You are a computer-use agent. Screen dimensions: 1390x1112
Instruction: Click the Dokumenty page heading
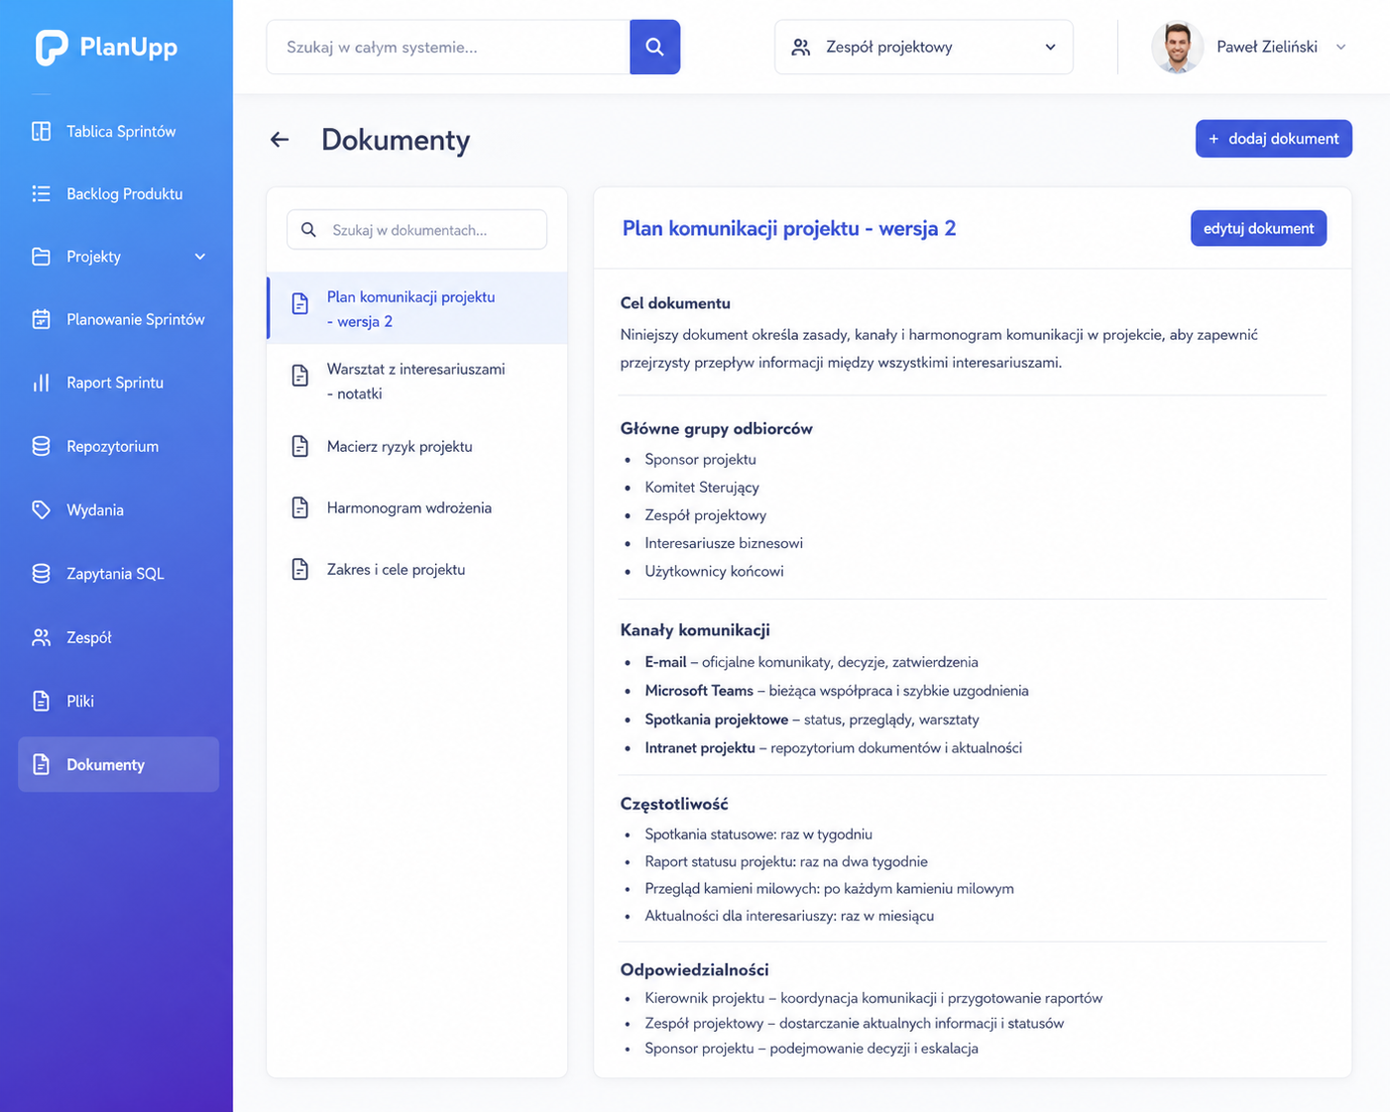[396, 140]
